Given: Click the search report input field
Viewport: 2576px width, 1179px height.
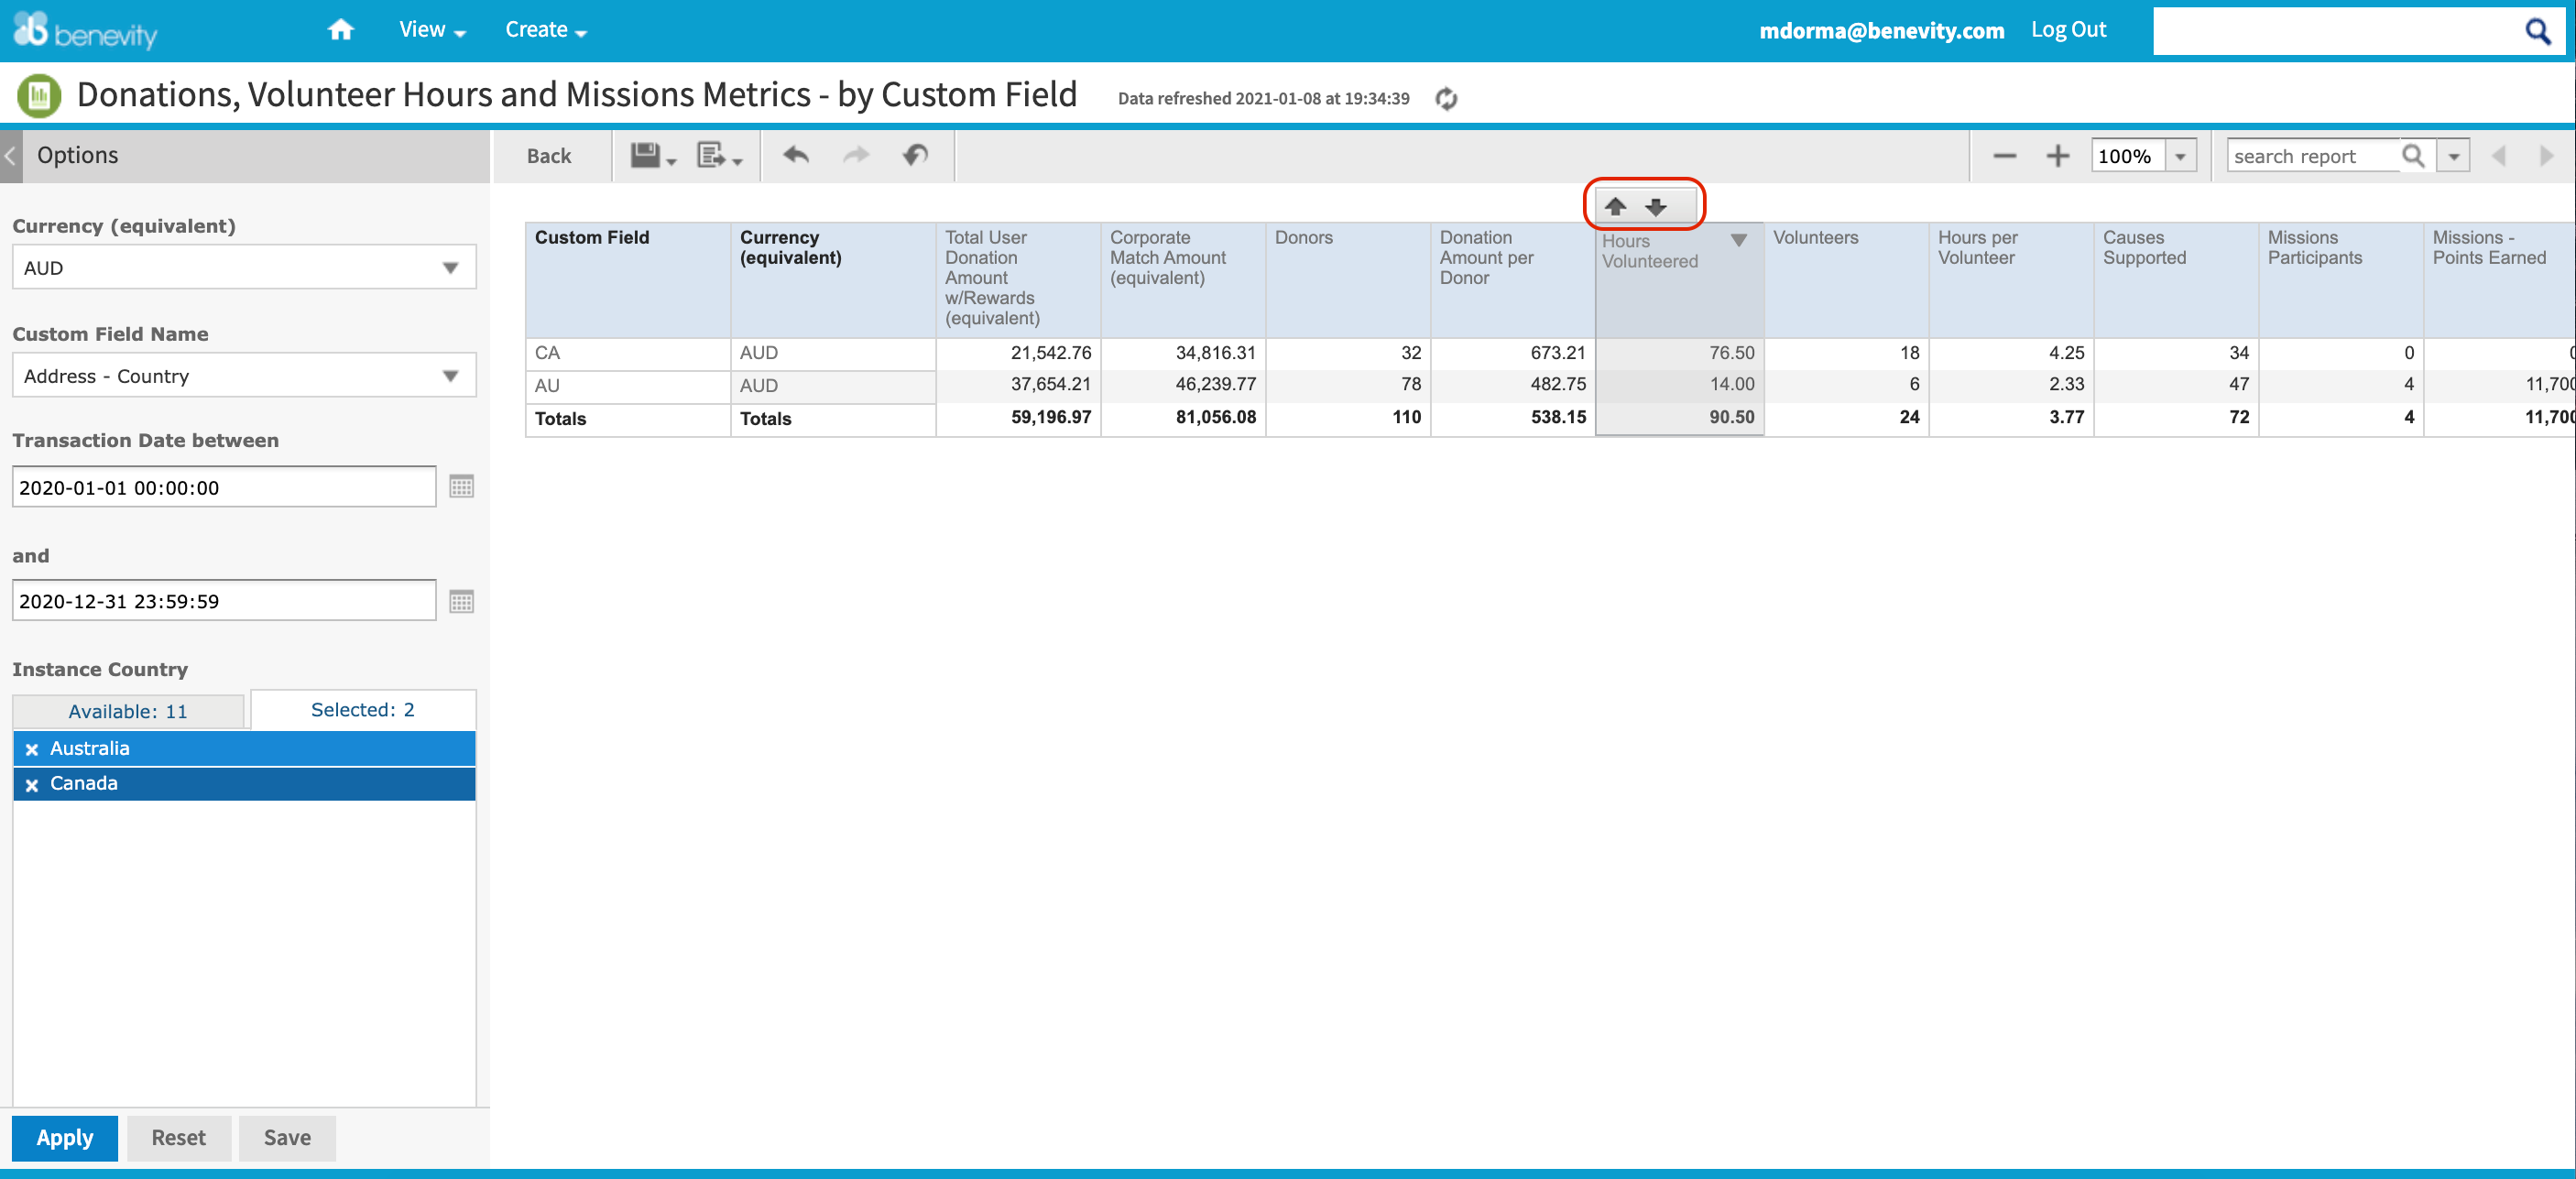Looking at the screenshot, I should click(2312, 156).
